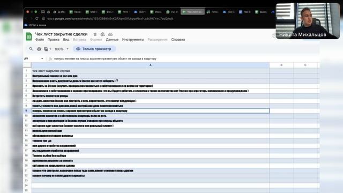Click cell нам дорого отработка возражений

coord(150,145)
